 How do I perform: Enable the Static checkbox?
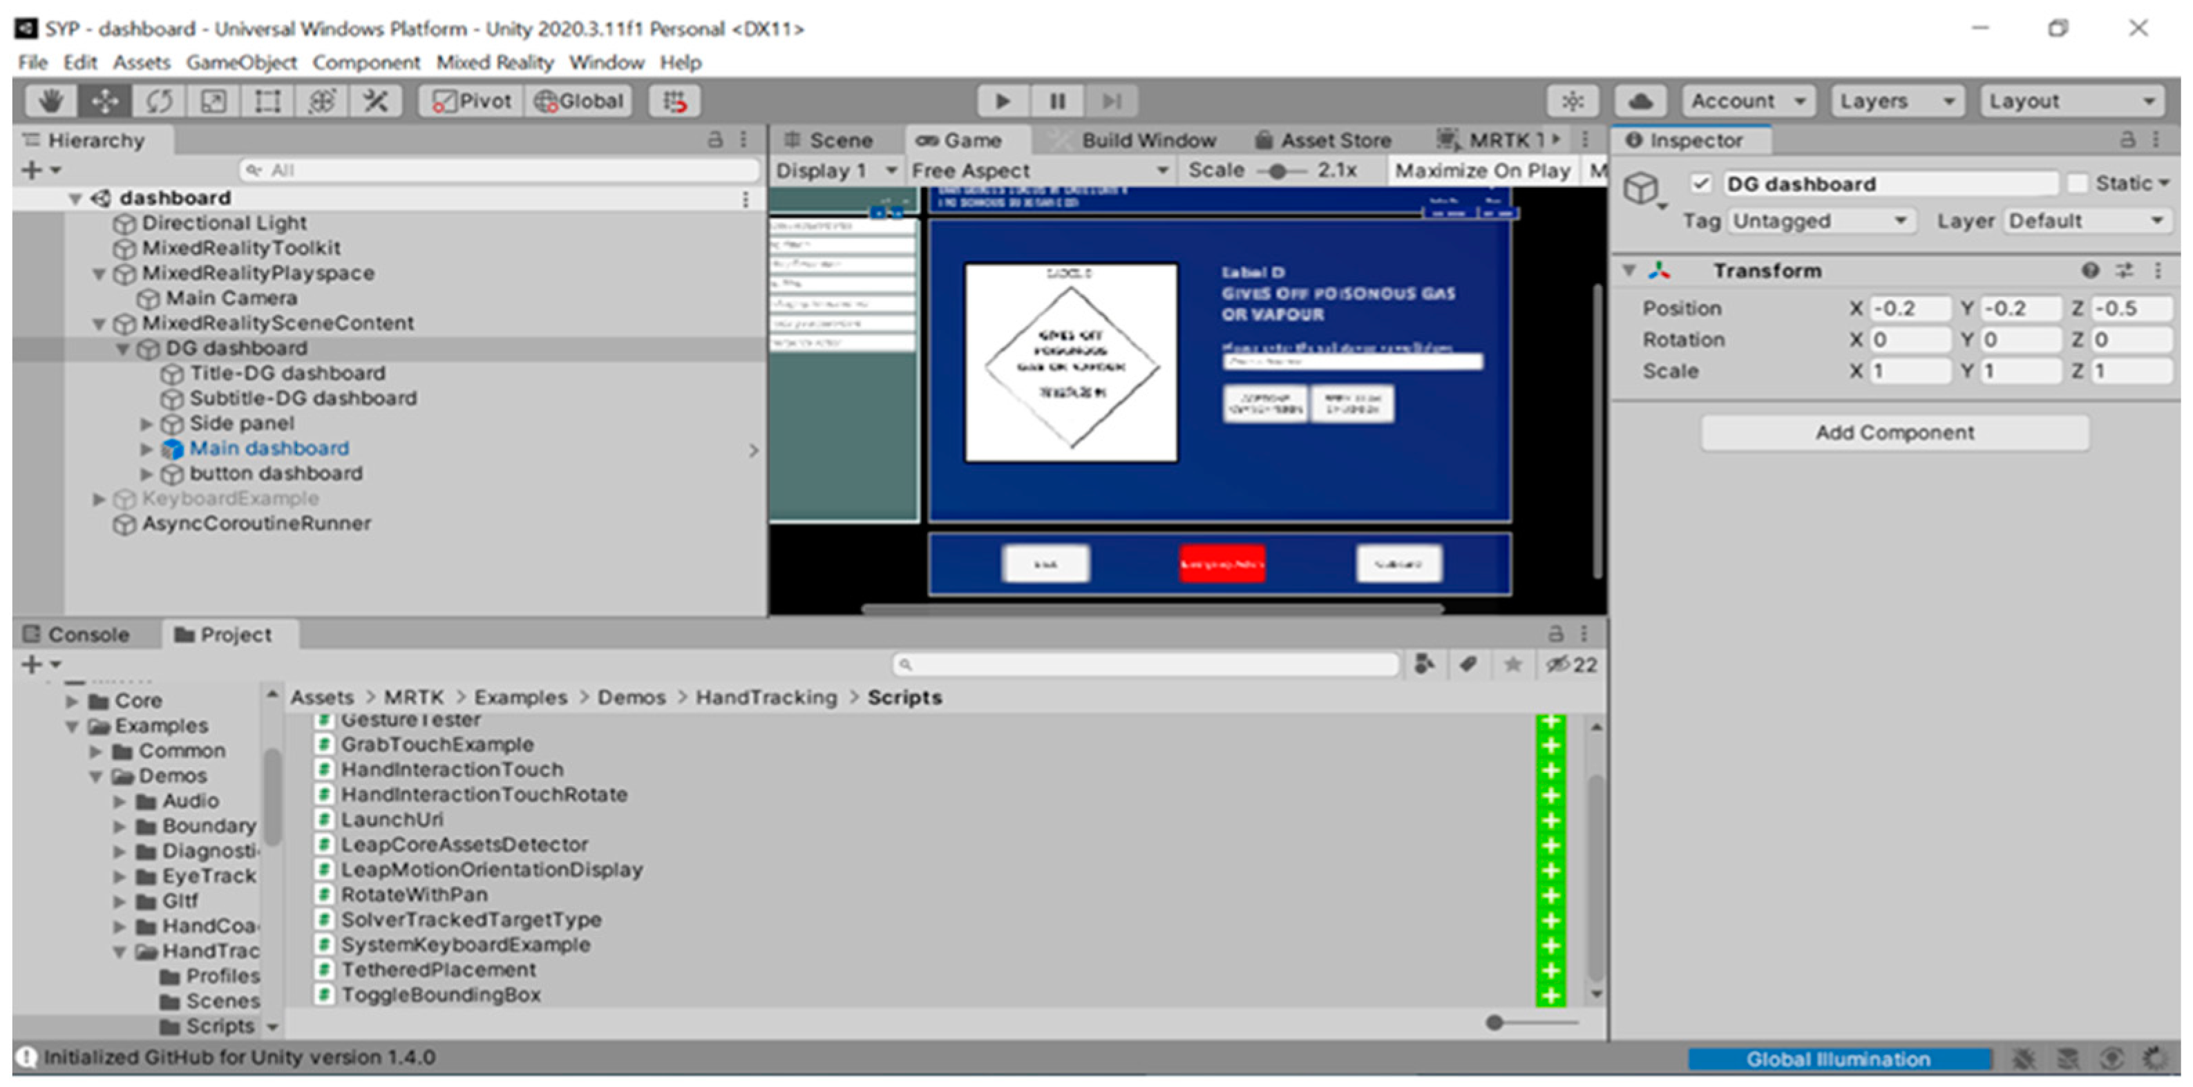coord(2078,184)
